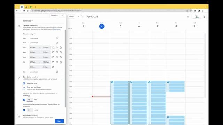Viewport: 223px width, 125px height.
Task: Add a time period for Monday
Action: click(57, 43)
